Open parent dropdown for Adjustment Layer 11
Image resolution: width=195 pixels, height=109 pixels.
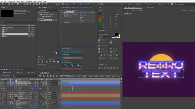click(x=53, y=81)
